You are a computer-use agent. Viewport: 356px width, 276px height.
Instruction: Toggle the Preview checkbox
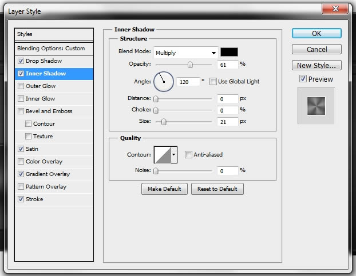tap(303, 79)
